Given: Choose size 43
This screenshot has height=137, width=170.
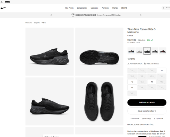Looking at the screenshot, I should pyautogui.click(x=152, y=82).
